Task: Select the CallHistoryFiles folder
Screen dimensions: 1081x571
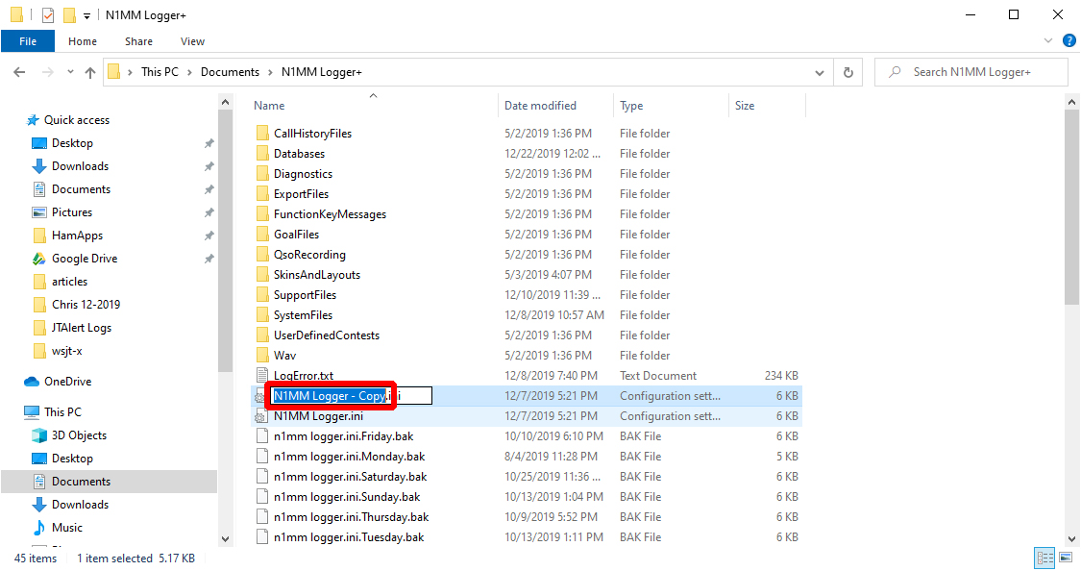Action: pyautogui.click(x=312, y=133)
